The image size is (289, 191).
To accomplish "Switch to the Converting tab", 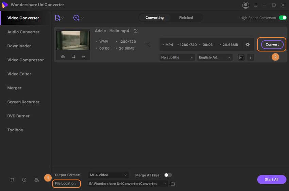I will click(154, 18).
